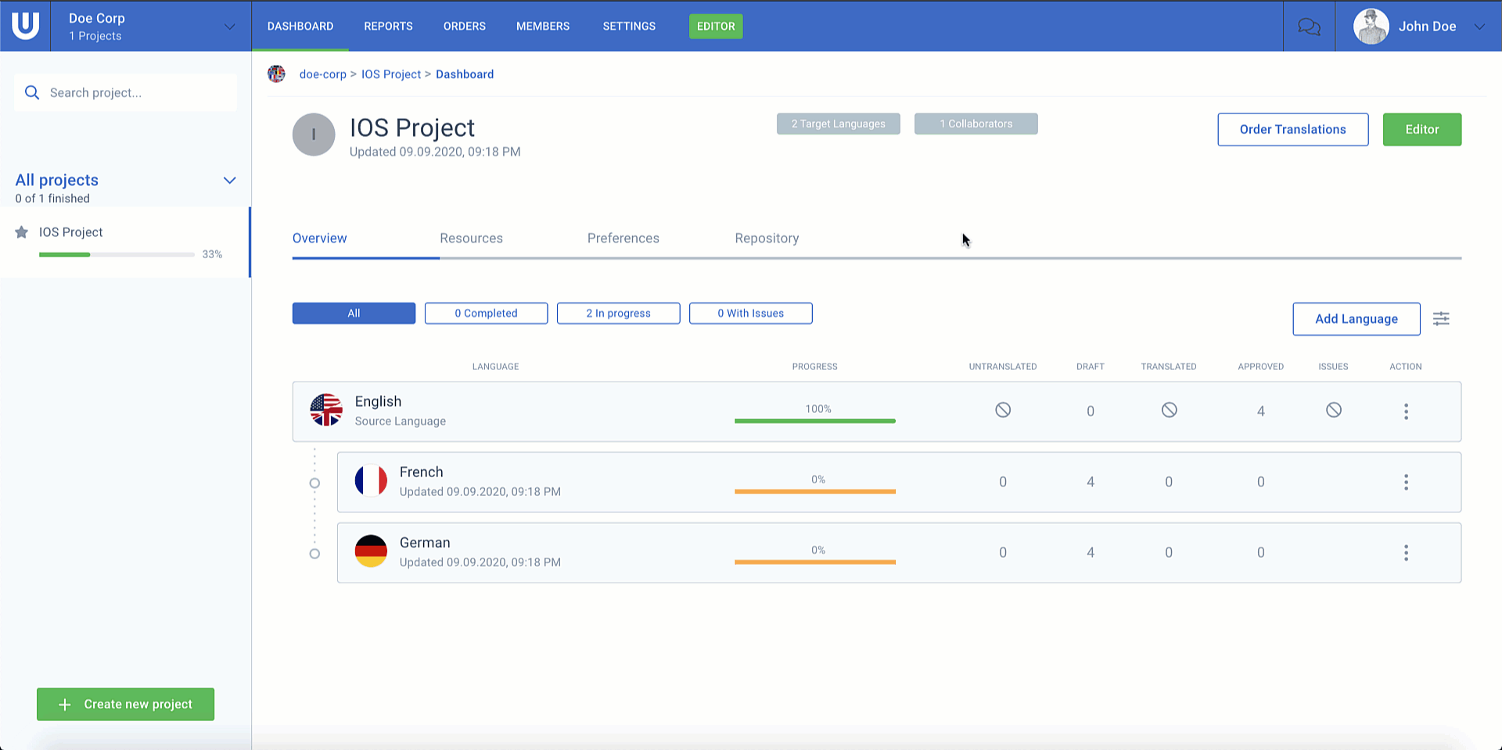
Task: Open the REPORTS menu
Action: [388, 26]
